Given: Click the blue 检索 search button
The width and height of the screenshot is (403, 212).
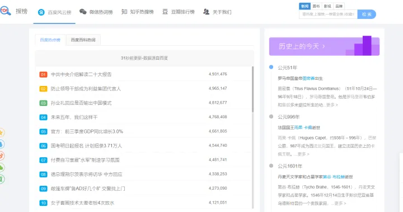Looking at the screenshot, I should pos(367,14).
